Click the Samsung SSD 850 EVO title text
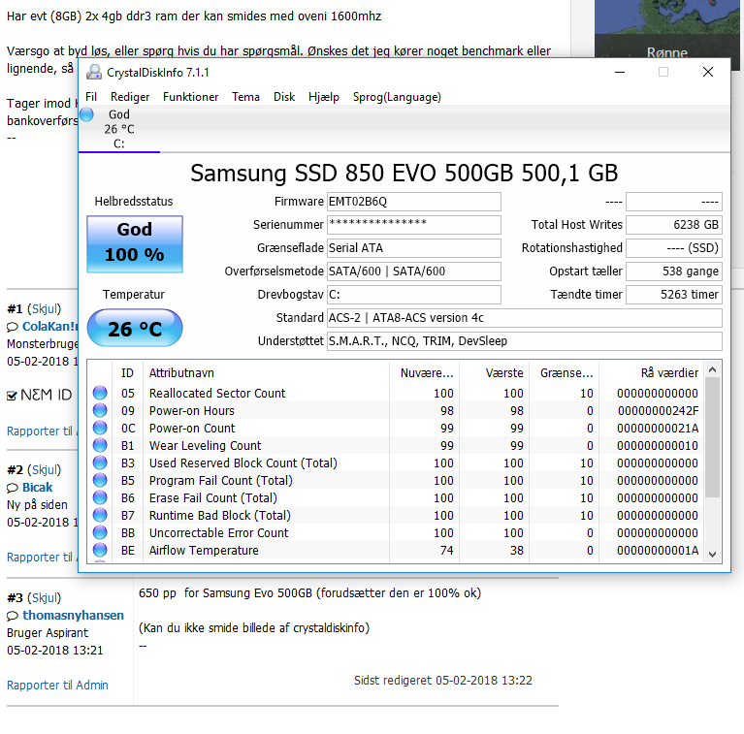744x734 pixels. point(404,173)
